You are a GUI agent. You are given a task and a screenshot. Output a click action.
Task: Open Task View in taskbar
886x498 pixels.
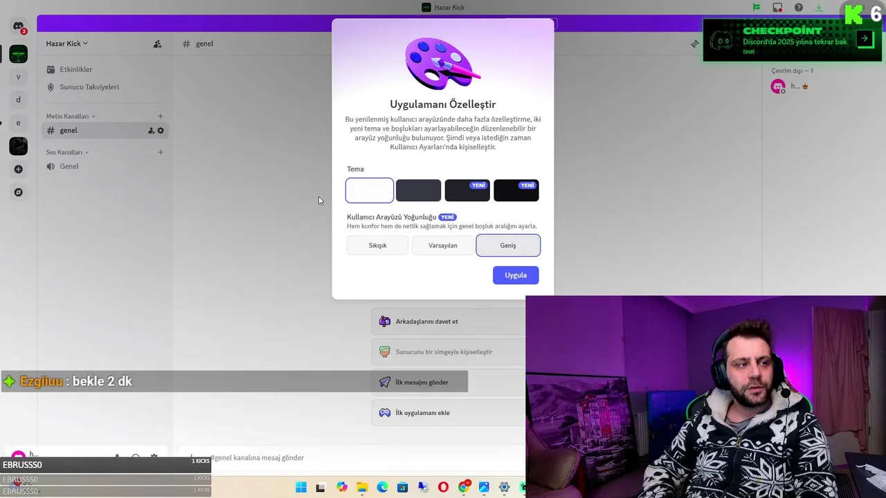click(x=320, y=488)
